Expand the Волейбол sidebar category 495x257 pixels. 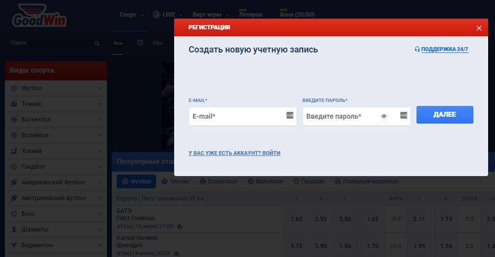click(x=100, y=135)
